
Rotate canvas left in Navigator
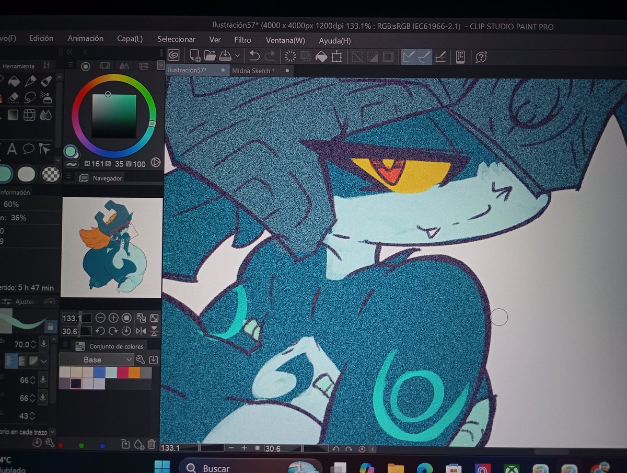[x=100, y=331]
